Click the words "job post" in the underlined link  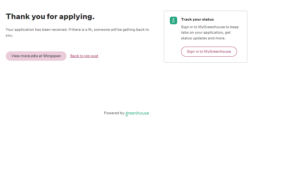pyautogui.click(x=91, y=56)
